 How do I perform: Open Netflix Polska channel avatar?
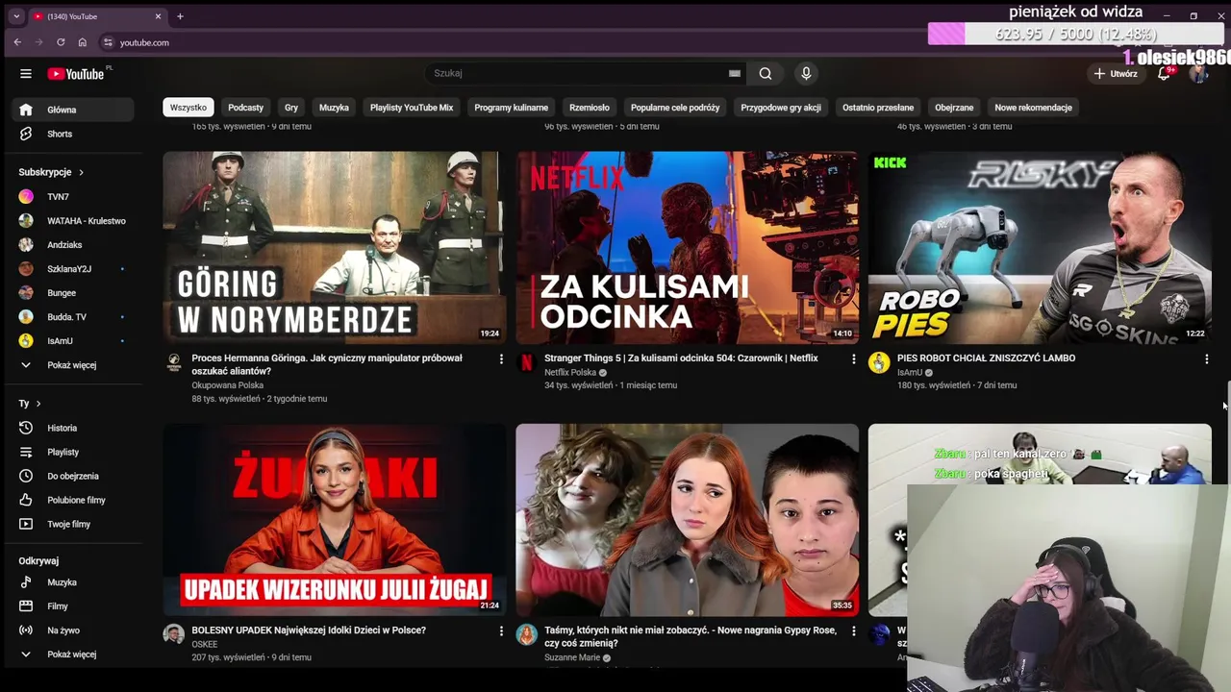pos(526,362)
